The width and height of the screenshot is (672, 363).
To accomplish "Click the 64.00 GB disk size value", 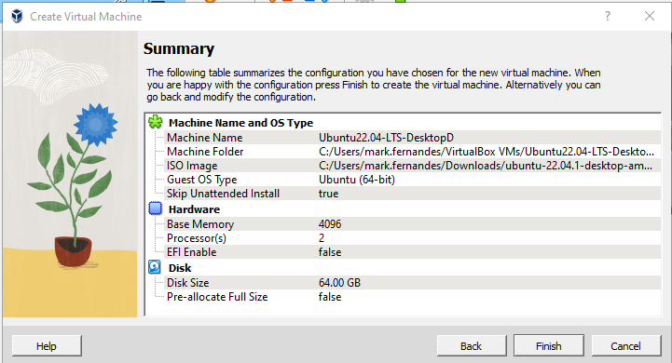I will [340, 283].
